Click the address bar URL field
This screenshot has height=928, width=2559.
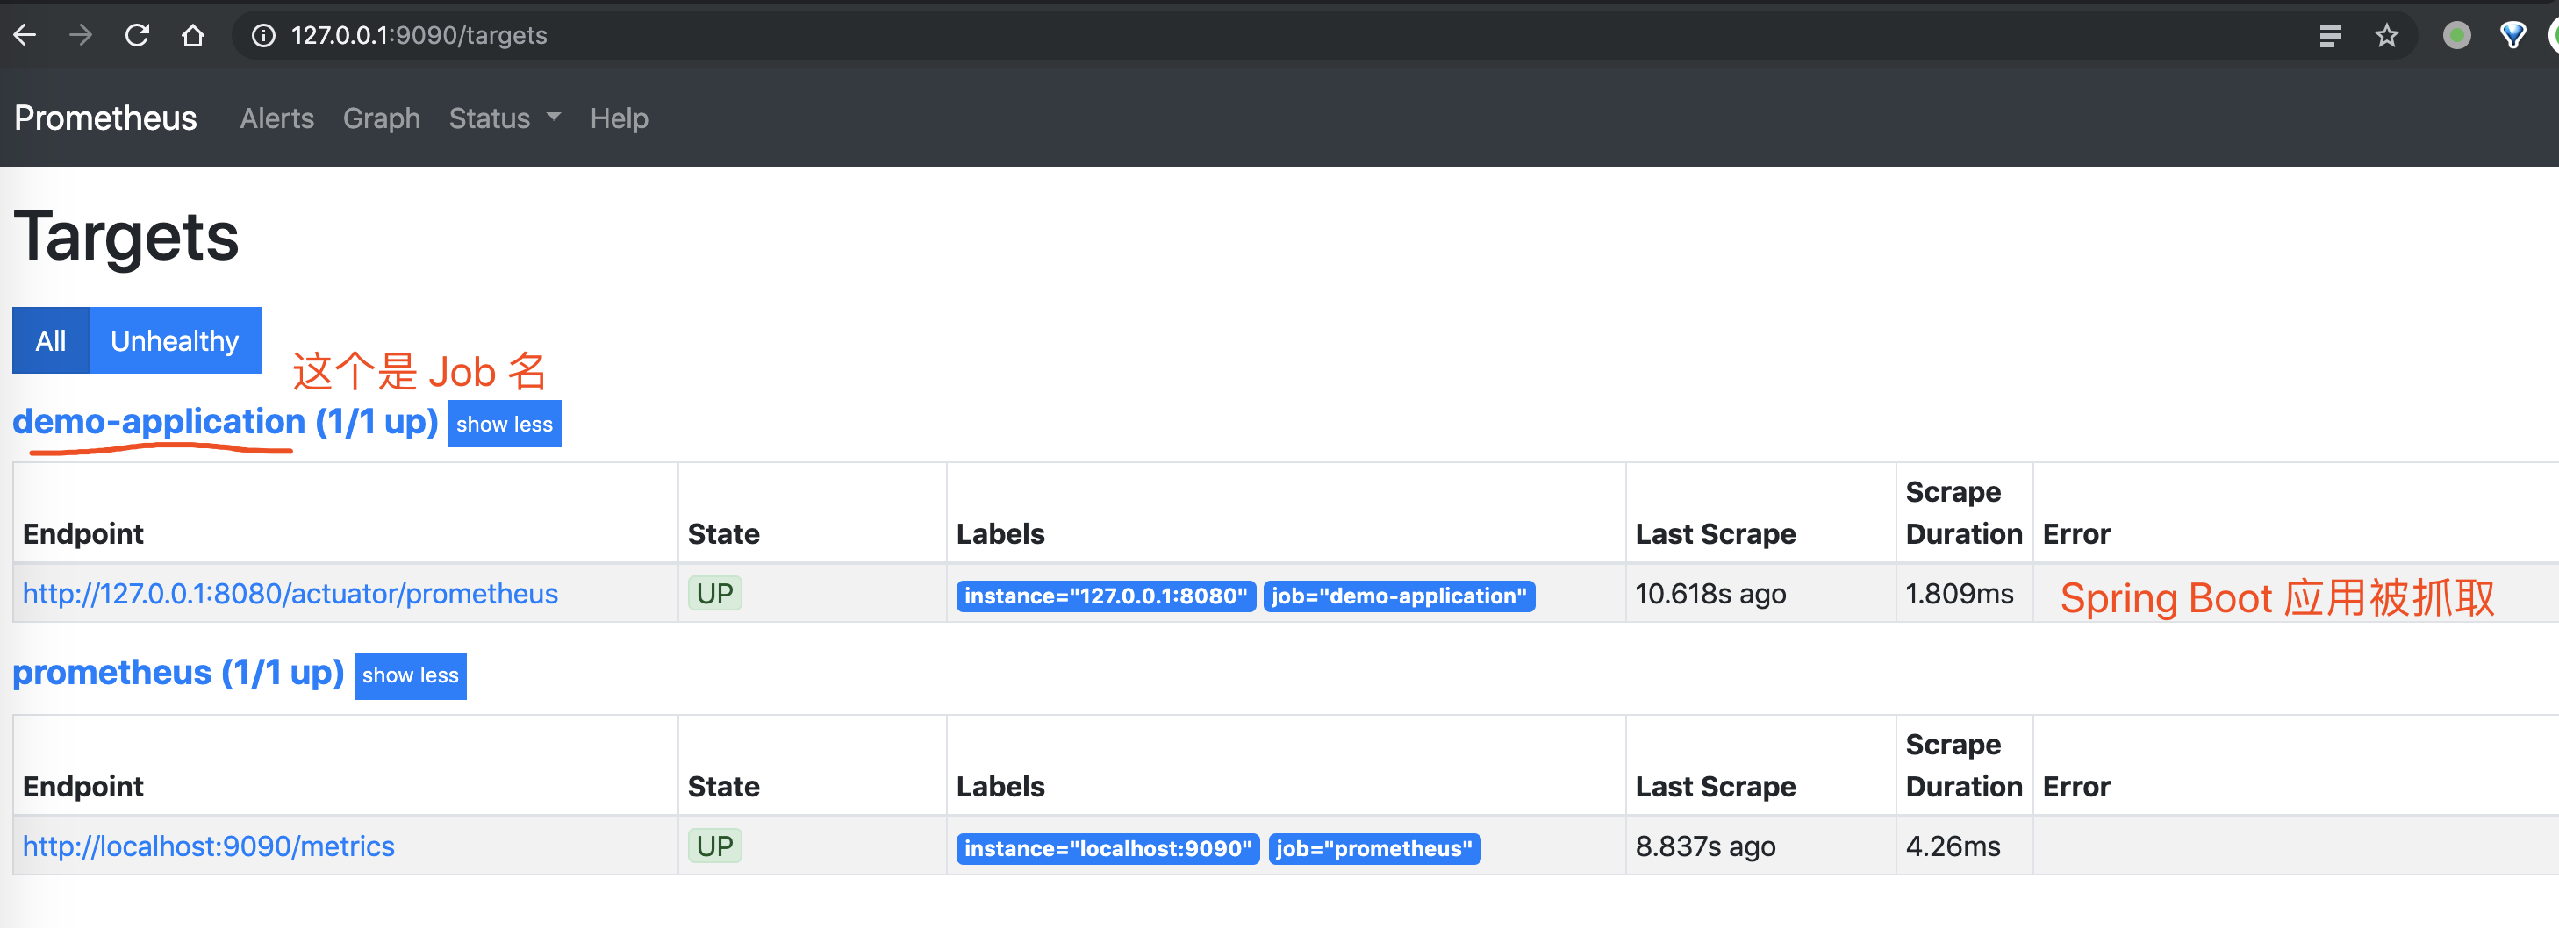[x=1192, y=36]
